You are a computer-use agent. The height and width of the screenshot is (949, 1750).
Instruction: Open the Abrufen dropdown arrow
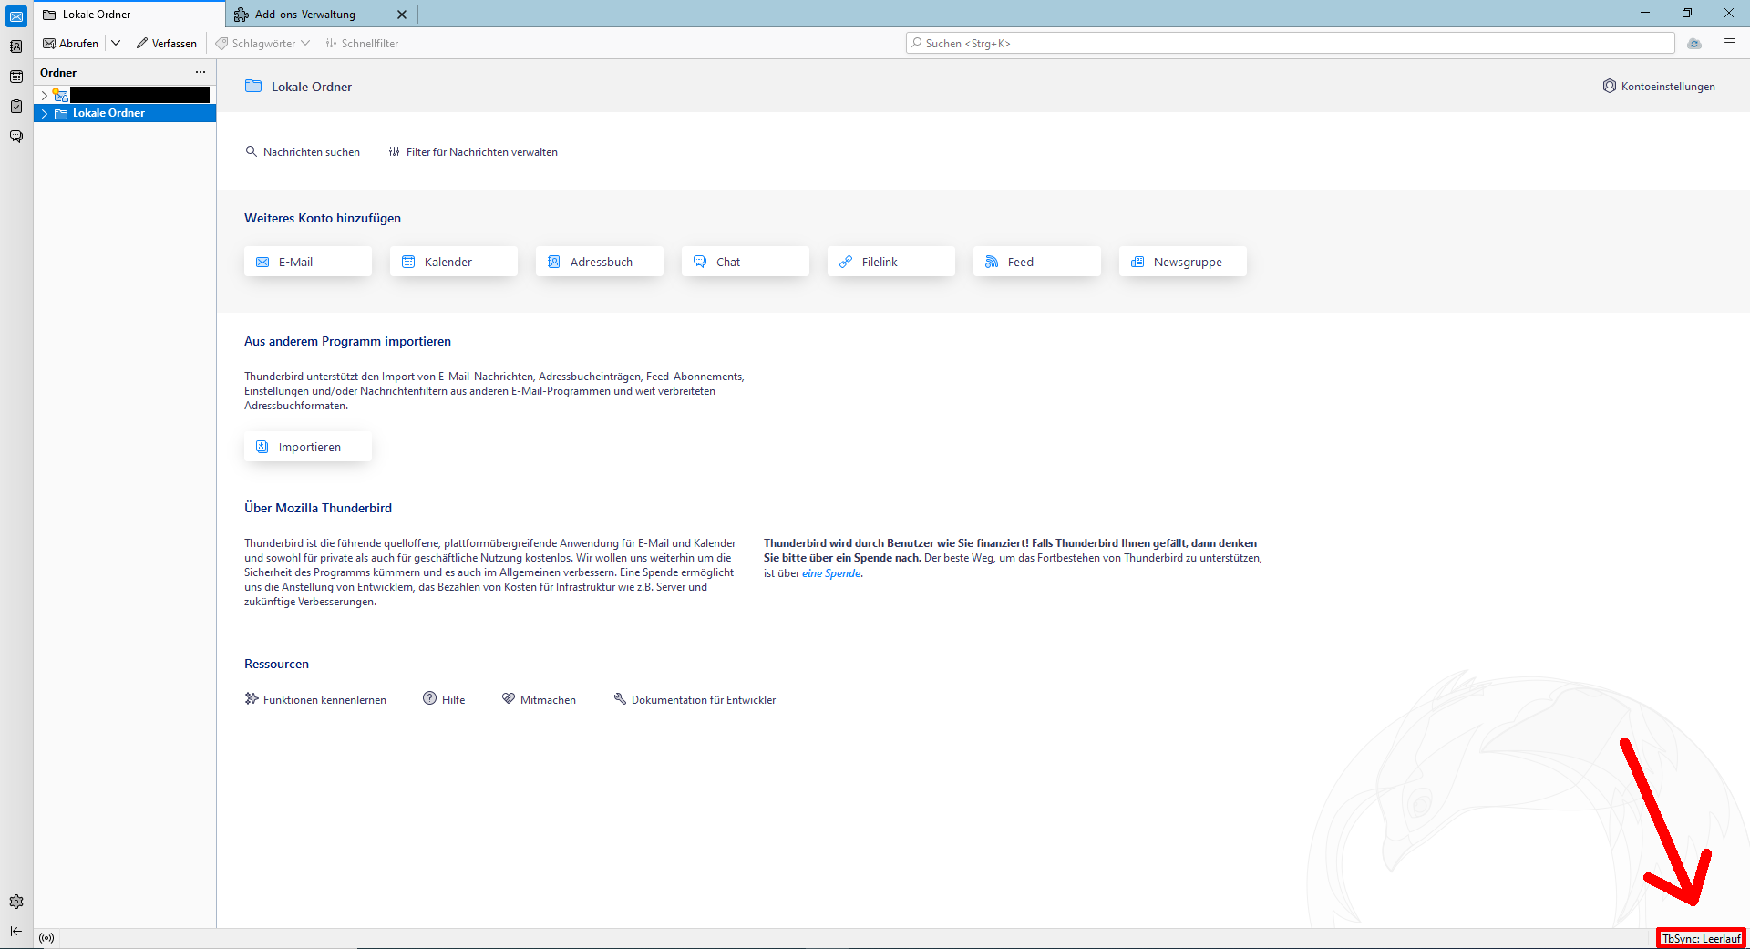(x=116, y=43)
